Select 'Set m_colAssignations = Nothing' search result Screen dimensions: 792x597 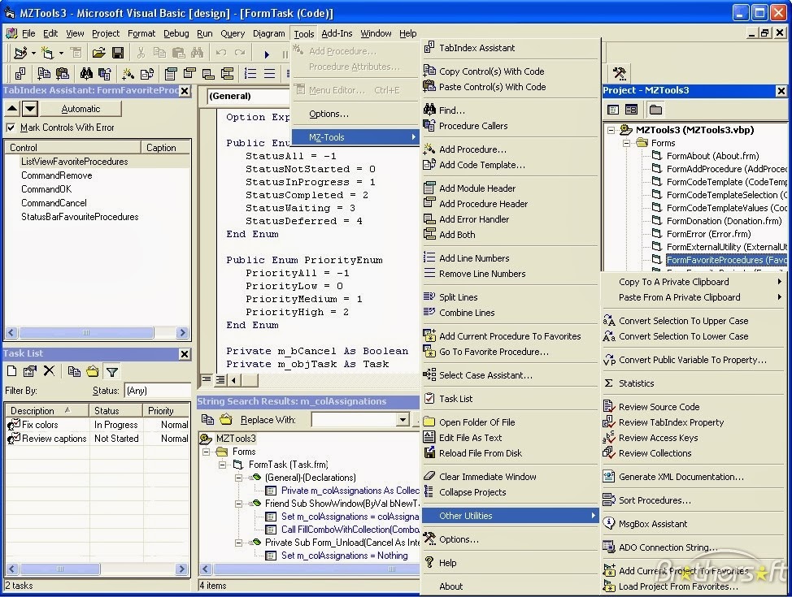345,556
